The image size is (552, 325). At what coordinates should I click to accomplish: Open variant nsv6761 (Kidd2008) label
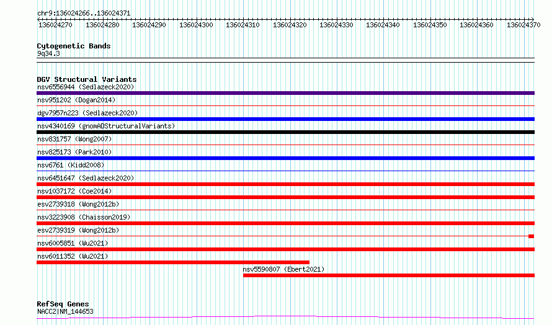pyautogui.click(x=71, y=165)
